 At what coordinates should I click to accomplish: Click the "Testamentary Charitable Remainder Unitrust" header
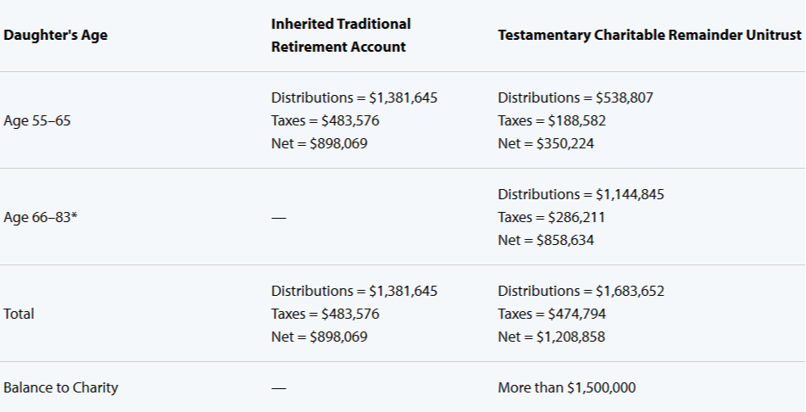(x=651, y=36)
